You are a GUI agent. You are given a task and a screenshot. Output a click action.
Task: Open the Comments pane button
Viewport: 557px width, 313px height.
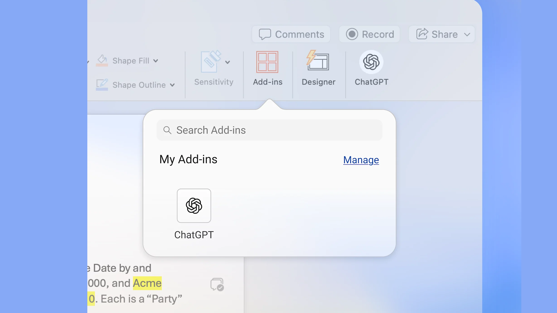(x=291, y=34)
